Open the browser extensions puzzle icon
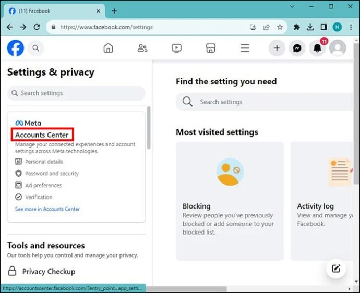 click(296, 27)
